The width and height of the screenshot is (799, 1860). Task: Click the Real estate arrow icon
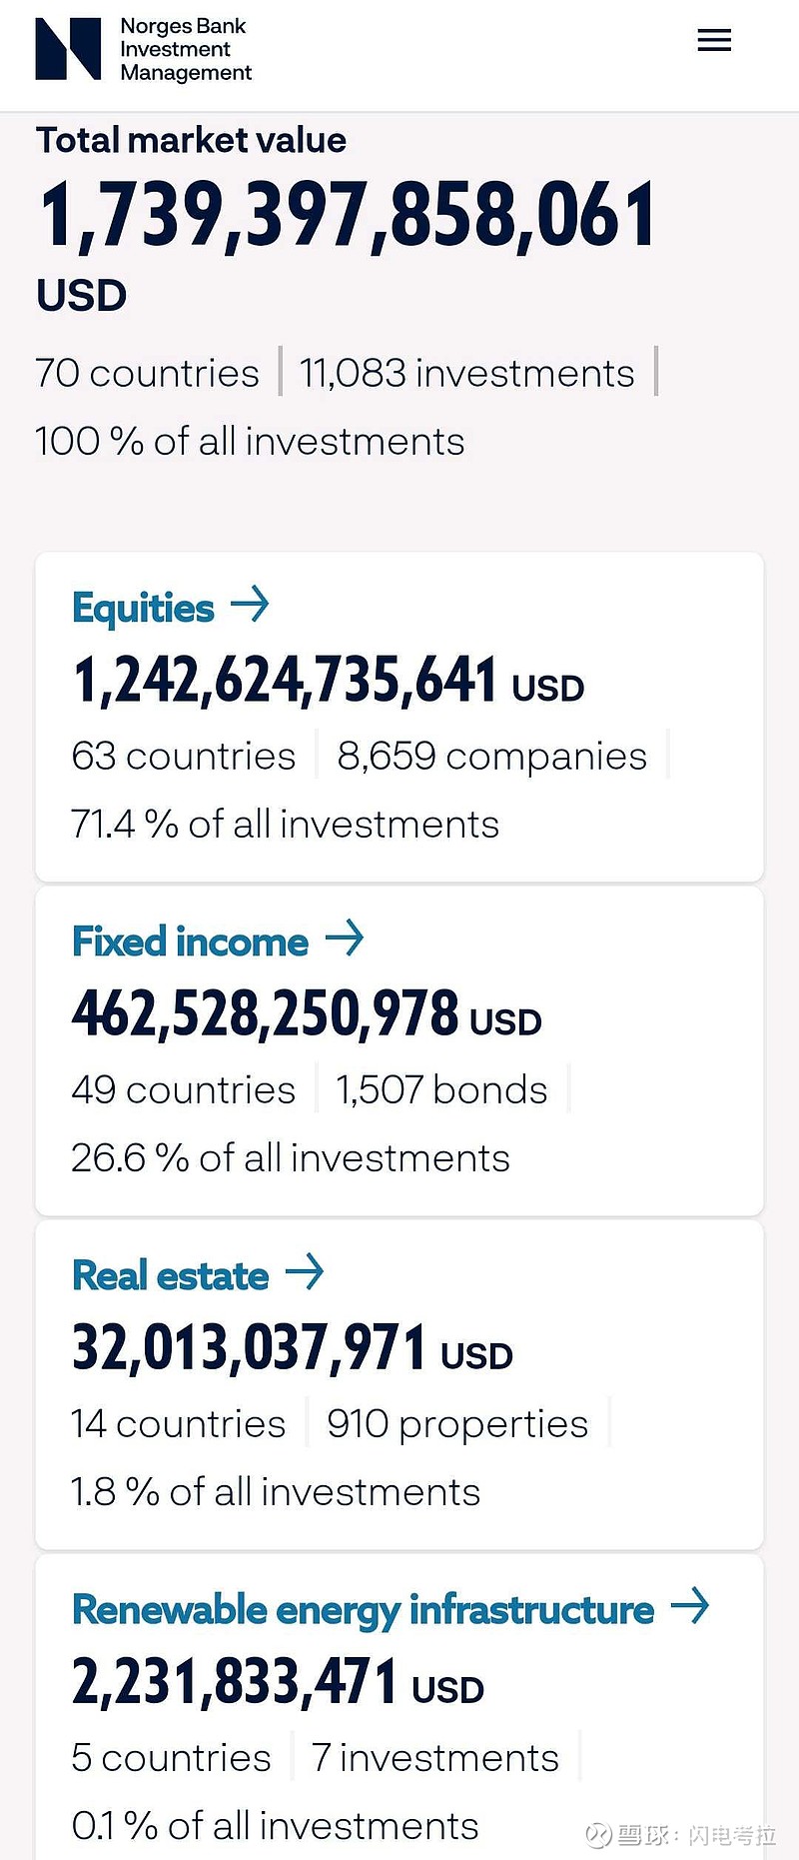click(x=305, y=1272)
